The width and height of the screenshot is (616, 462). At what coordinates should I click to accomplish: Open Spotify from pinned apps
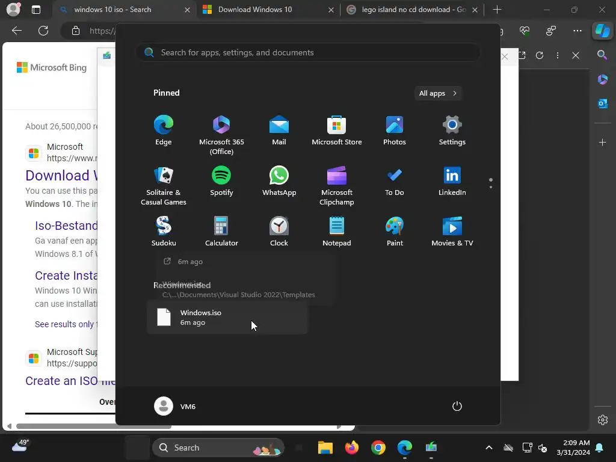click(221, 181)
